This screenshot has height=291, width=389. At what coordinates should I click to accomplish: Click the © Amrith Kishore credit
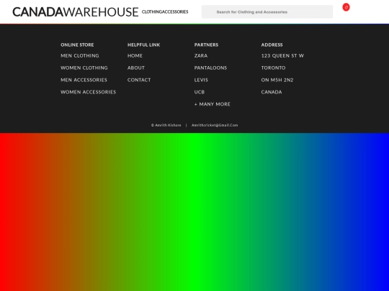(x=166, y=125)
